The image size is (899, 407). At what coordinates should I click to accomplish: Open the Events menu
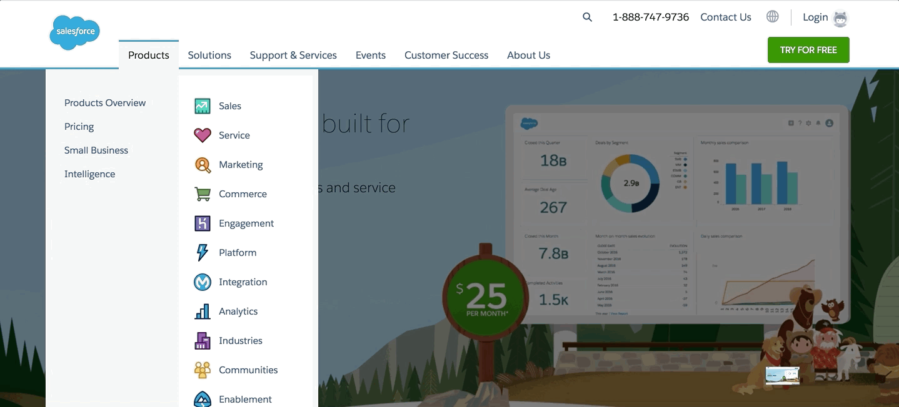[371, 55]
